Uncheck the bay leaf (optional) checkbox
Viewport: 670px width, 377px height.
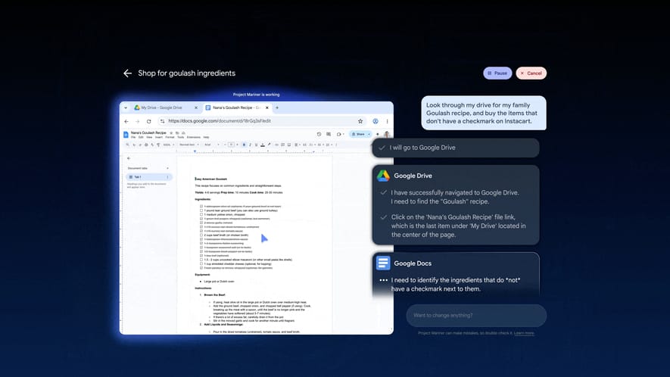[201, 256]
